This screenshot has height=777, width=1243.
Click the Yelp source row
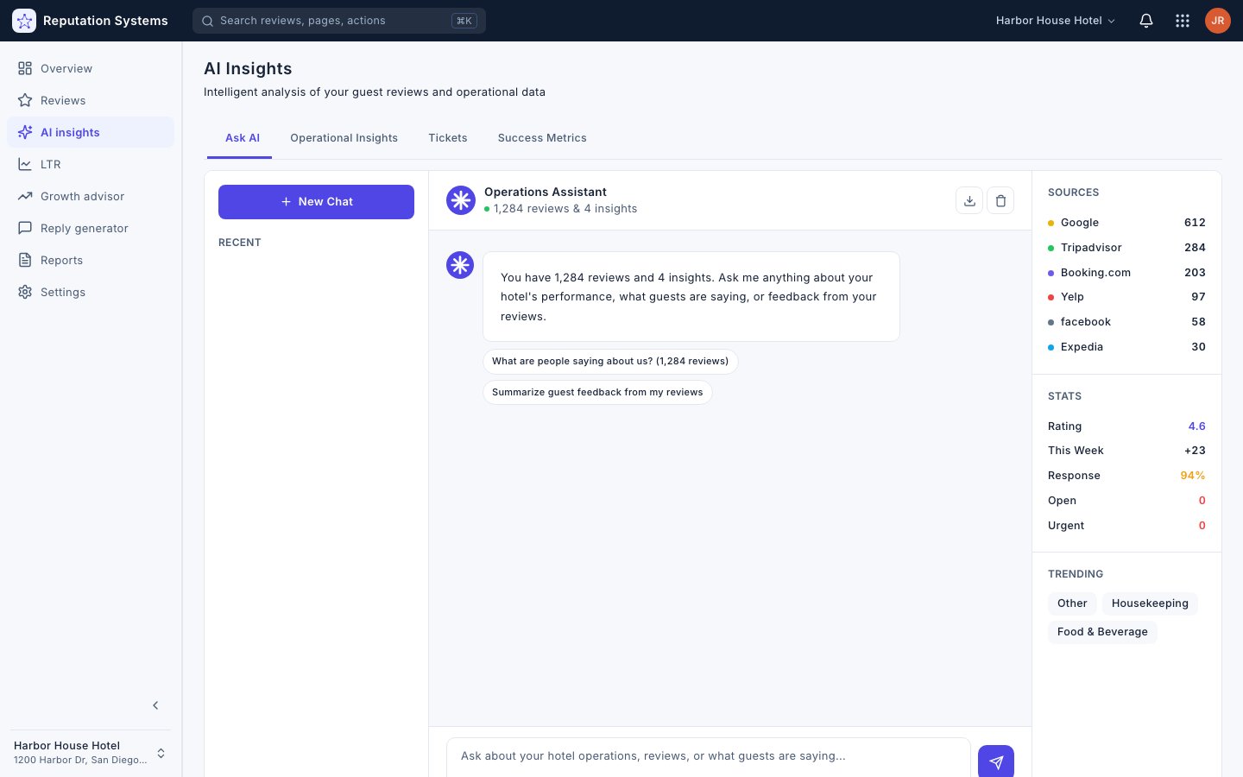tap(1126, 297)
